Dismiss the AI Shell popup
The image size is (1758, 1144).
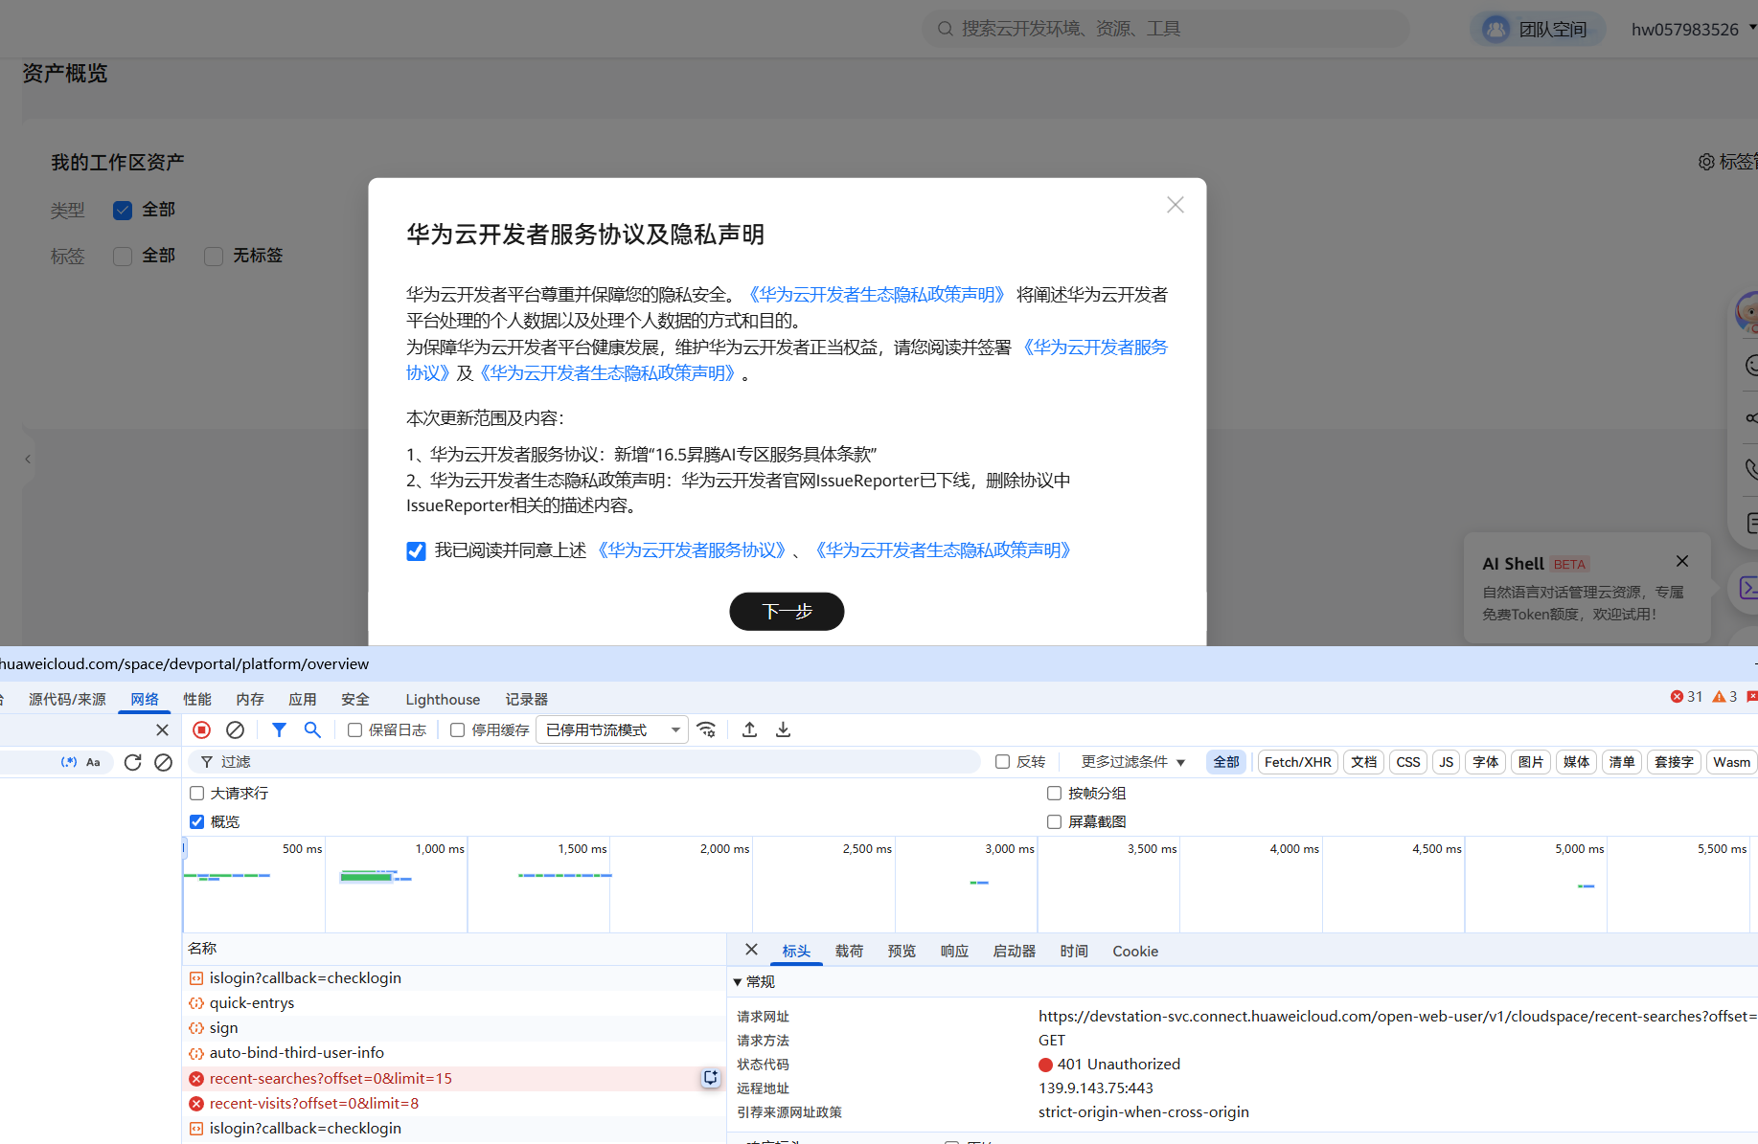(x=1682, y=561)
